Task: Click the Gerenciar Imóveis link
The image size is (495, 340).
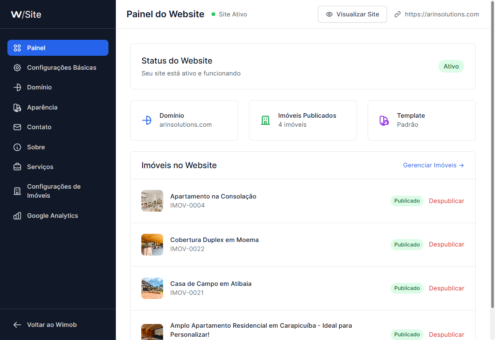Action: pos(434,165)
